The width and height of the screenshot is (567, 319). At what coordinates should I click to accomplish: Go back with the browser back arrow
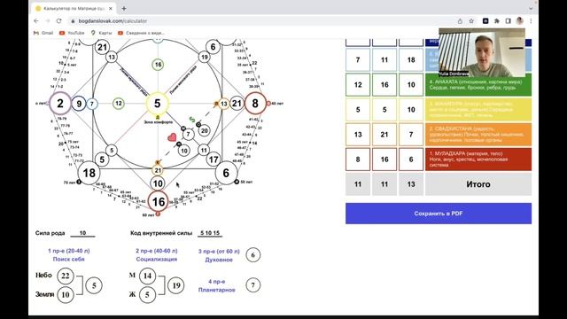click(x=36, y=21)
